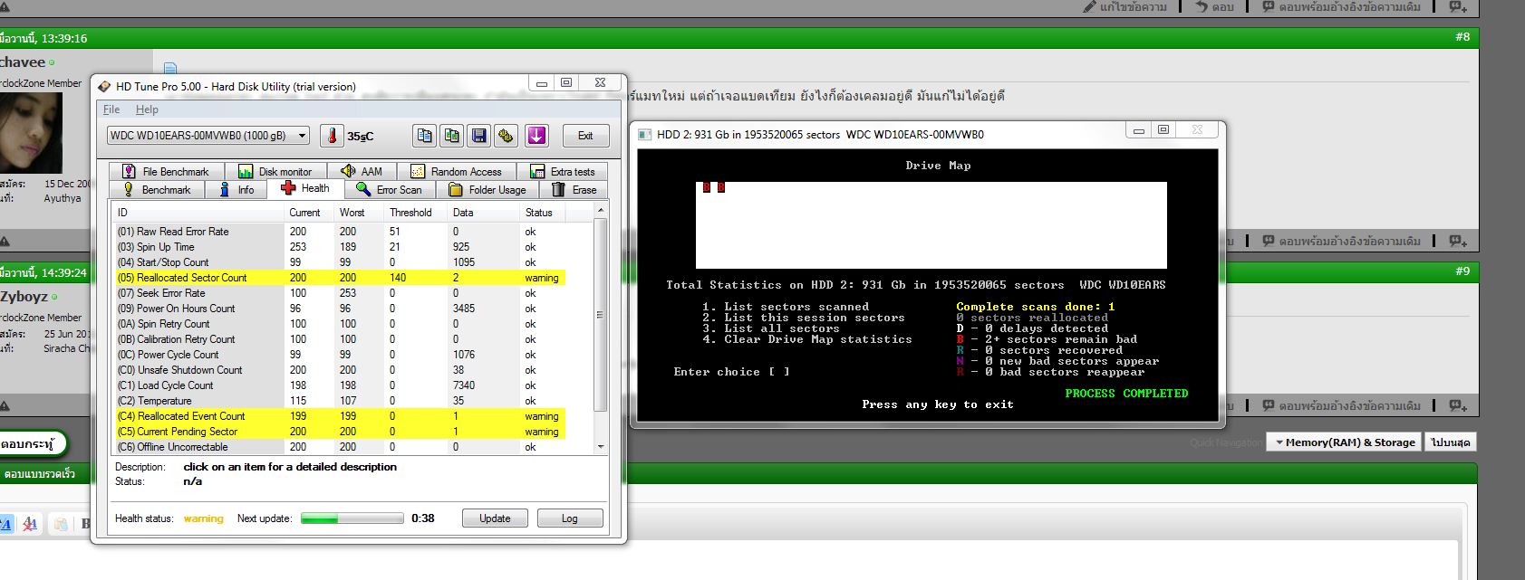Viewport: 1525px width, 580px height.
Task: Select the Health tab
Action: tap(305, 188)
